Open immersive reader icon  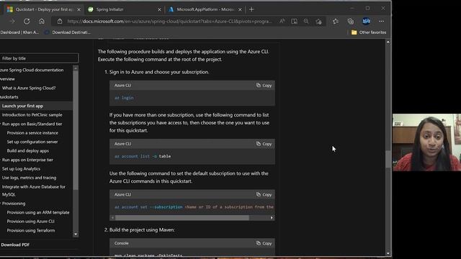[x=294, y=21]
